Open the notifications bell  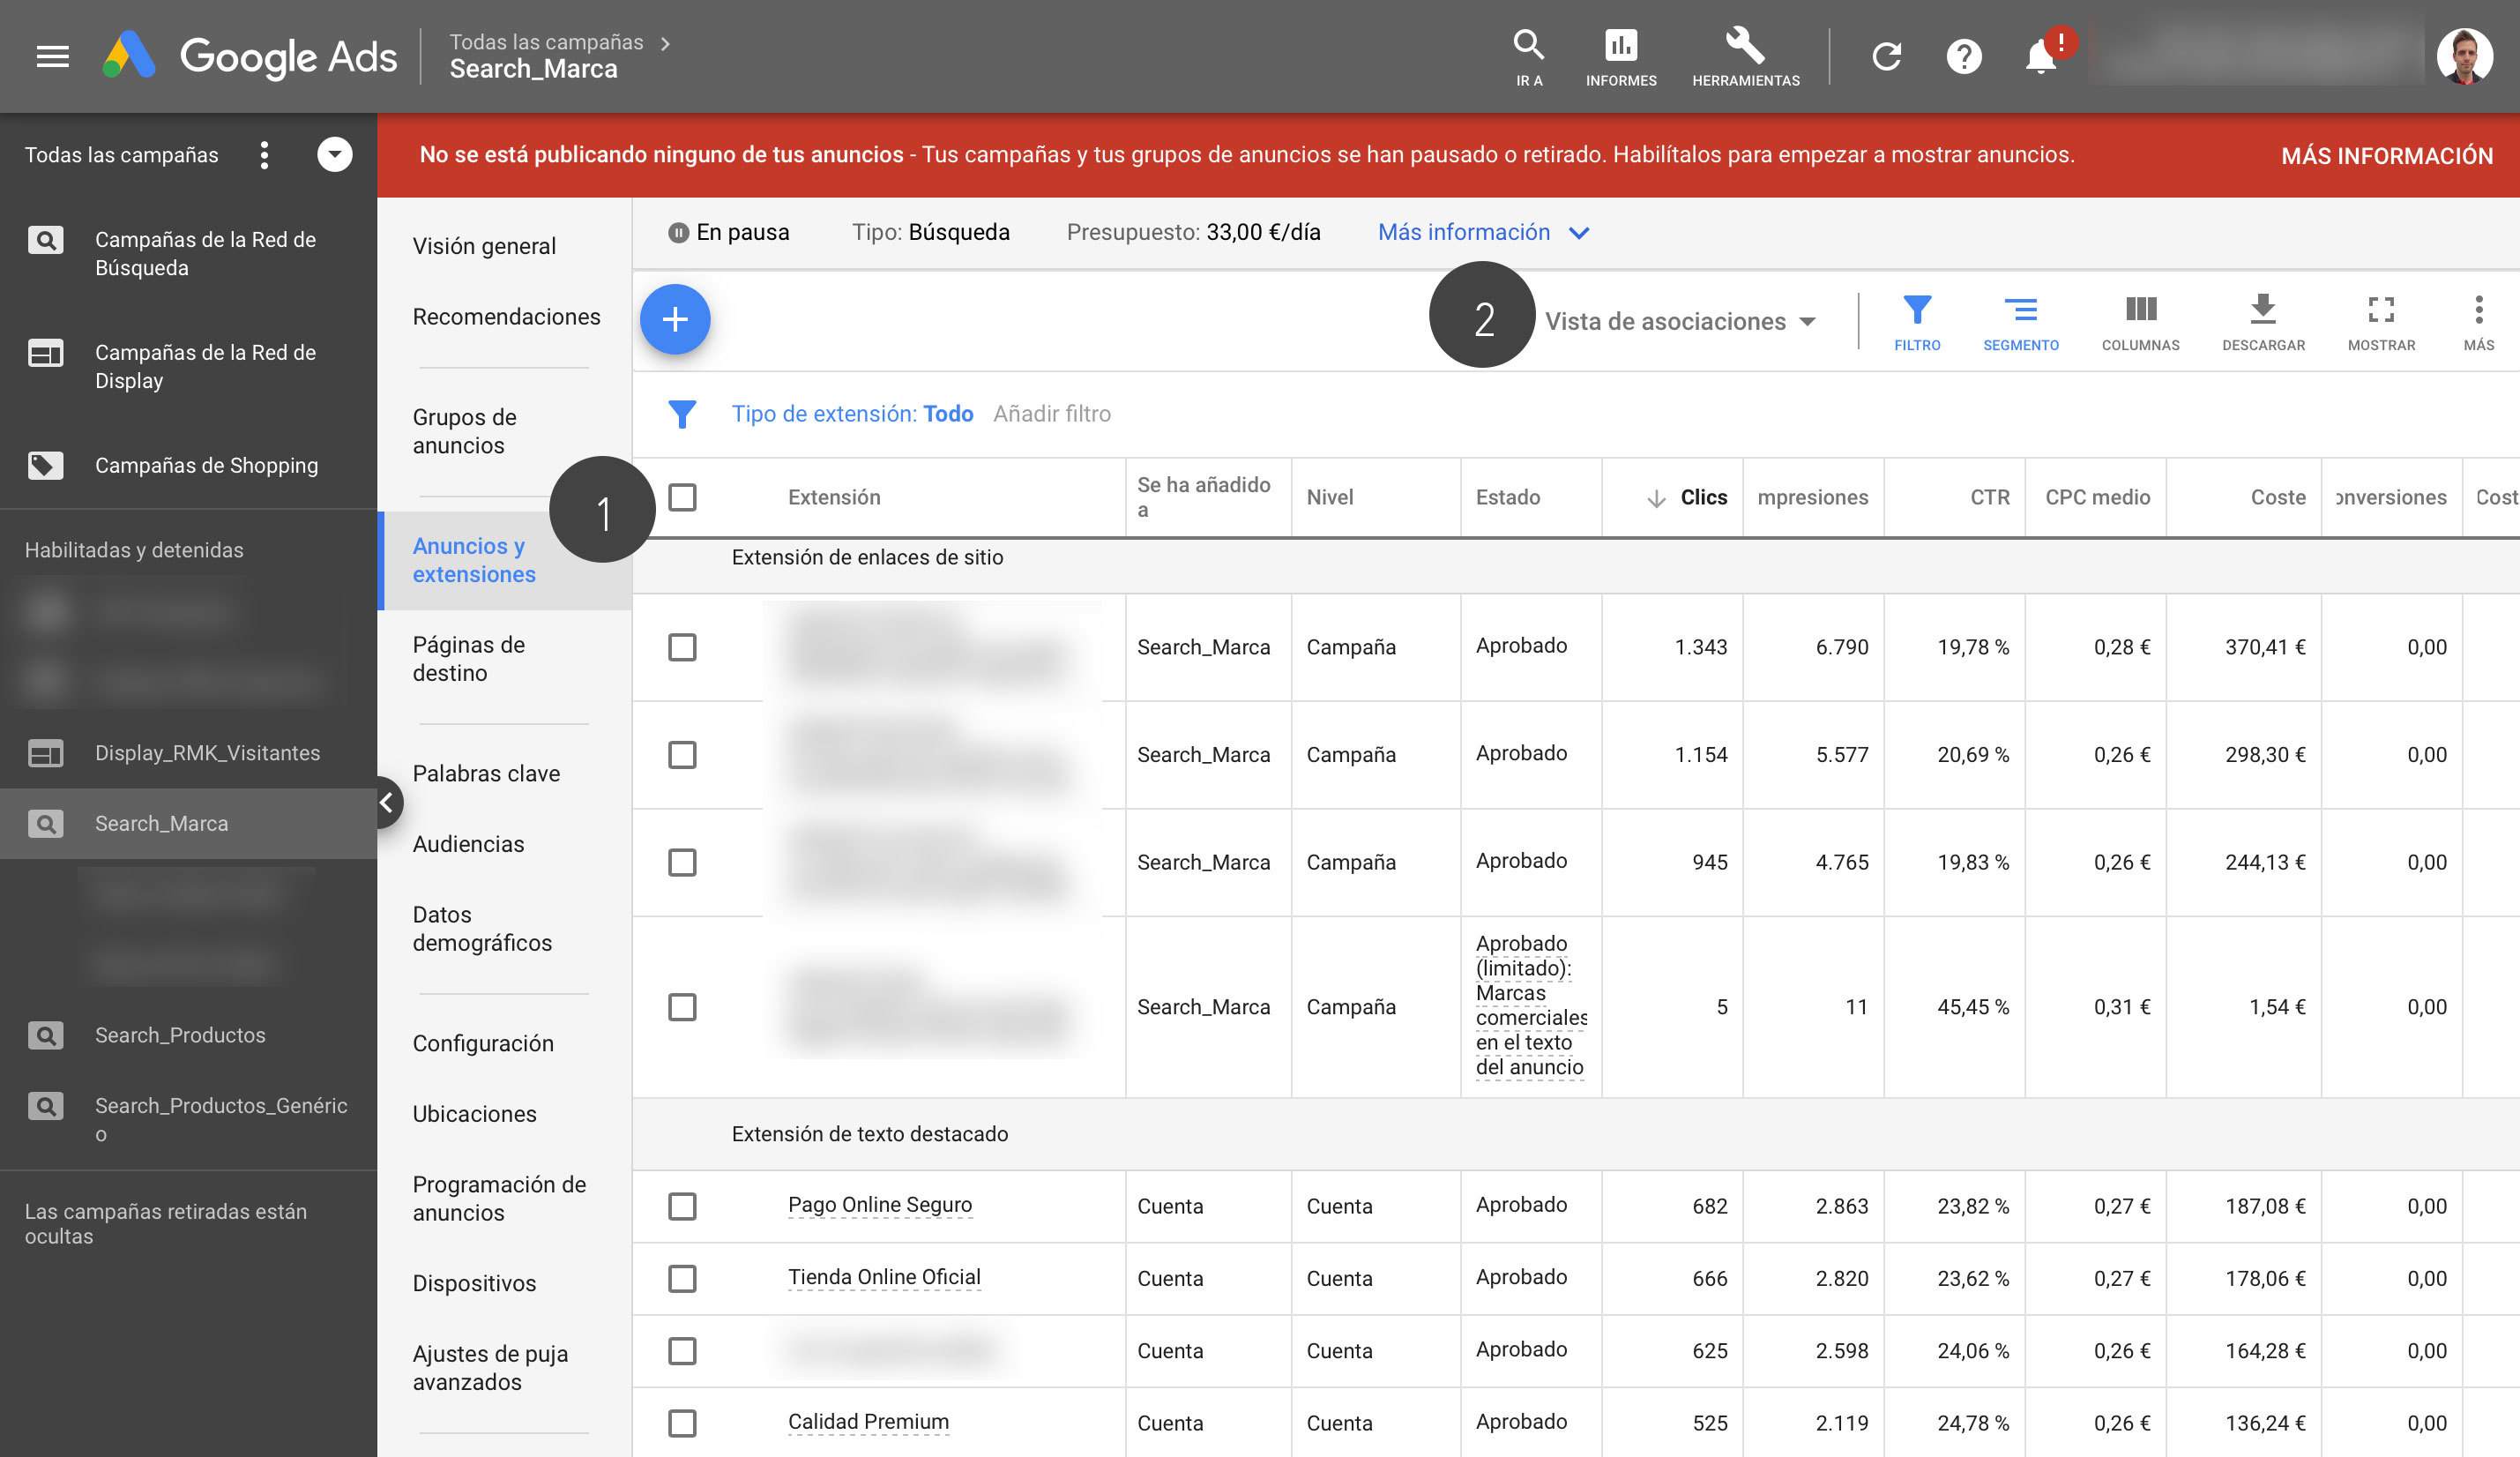pyautogui.click(x=2041, y=56)
